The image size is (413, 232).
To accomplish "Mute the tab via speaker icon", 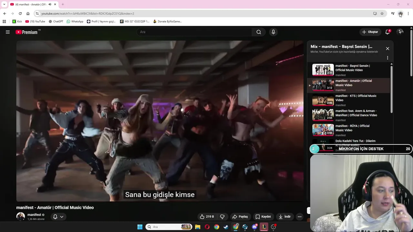I will coord(50,5).
